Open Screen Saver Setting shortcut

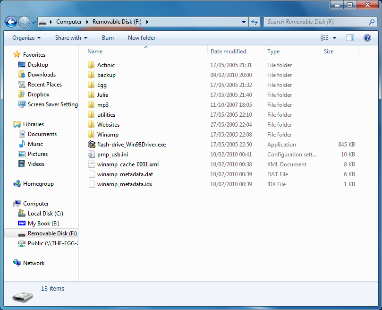[x=52, y=104]
